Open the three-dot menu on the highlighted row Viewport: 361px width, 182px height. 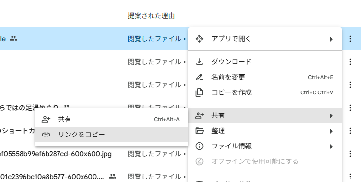(x=350, y=39)
